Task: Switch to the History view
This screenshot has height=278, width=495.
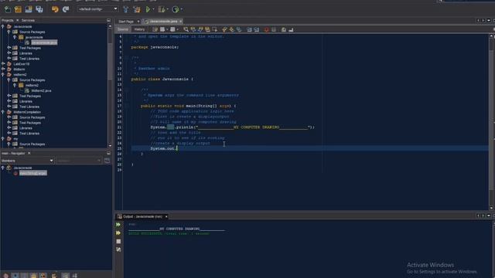Action: pyautogui.click(x=139, y=29)
